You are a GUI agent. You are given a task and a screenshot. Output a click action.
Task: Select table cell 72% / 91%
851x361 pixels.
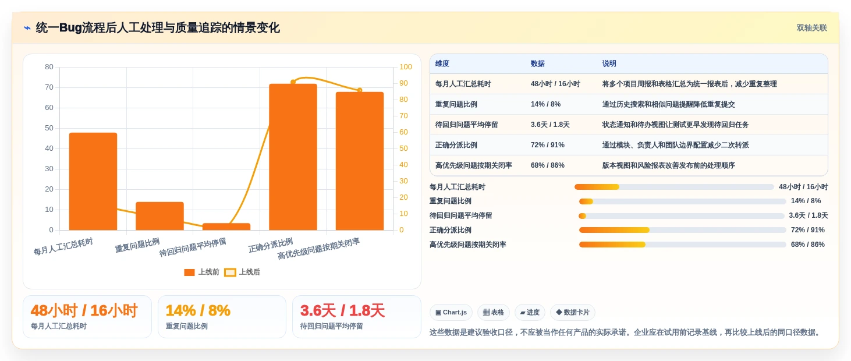561,145
